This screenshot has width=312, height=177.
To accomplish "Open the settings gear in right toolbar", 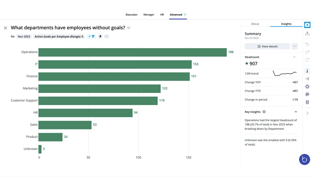I will point(307,87).
